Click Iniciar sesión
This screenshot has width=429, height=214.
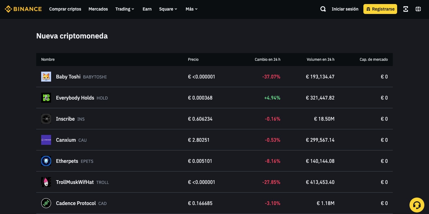coord(345,9)
